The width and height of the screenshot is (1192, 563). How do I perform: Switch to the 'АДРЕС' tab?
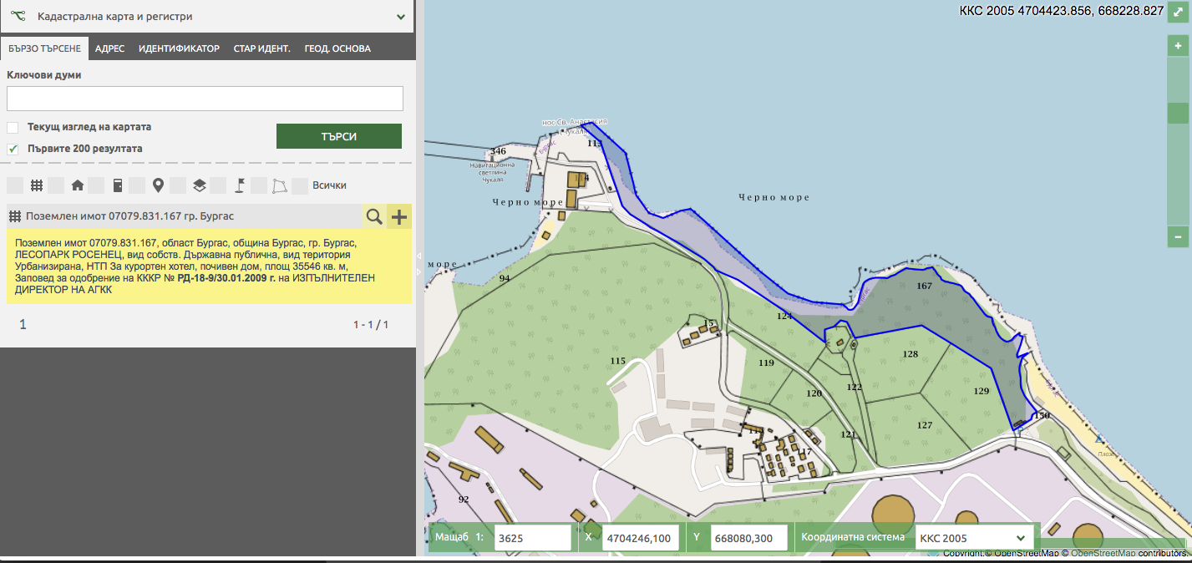[x=109, y=48]
